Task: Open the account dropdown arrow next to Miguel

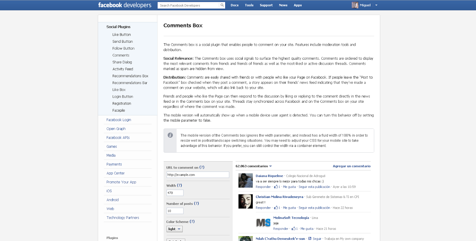Action: tap(376, 5)
